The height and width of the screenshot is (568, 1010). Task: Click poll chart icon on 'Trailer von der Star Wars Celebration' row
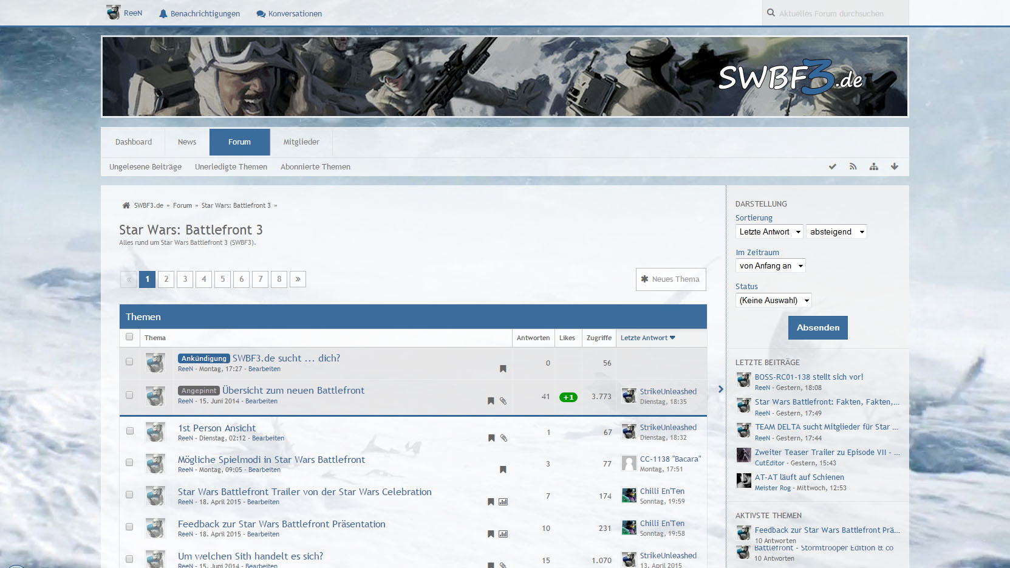click(x=503, y=502)
